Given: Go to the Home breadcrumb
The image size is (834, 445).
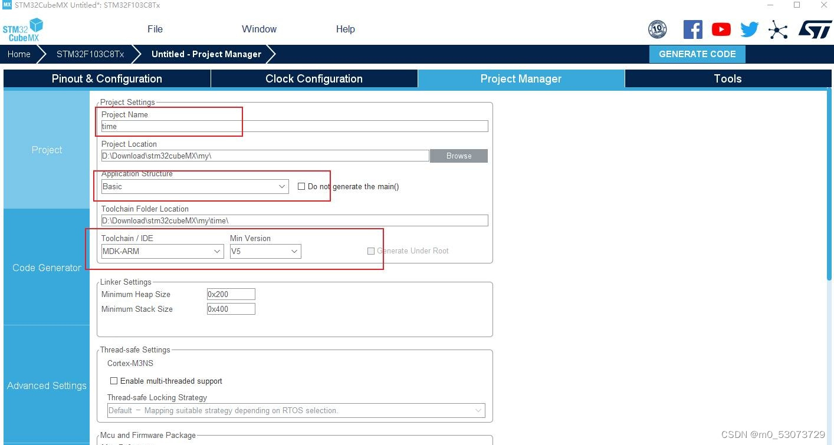Looking at the screenshot, I should (x=19, y=54).
